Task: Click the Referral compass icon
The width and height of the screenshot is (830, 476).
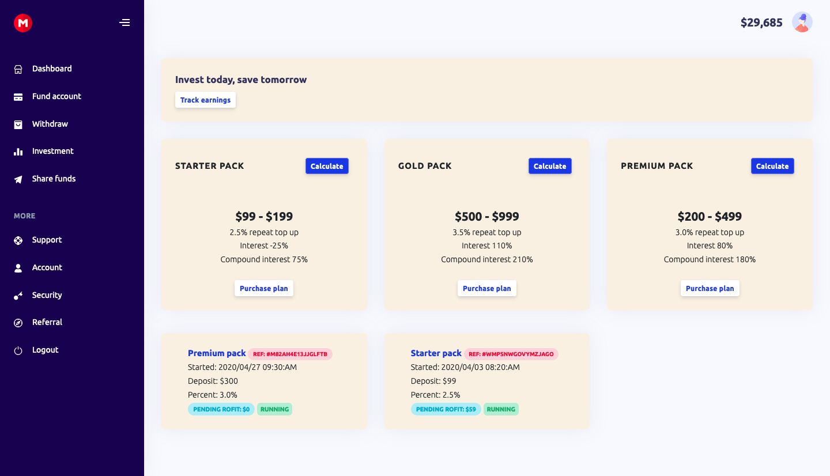Action: click(x=18, y=323)
